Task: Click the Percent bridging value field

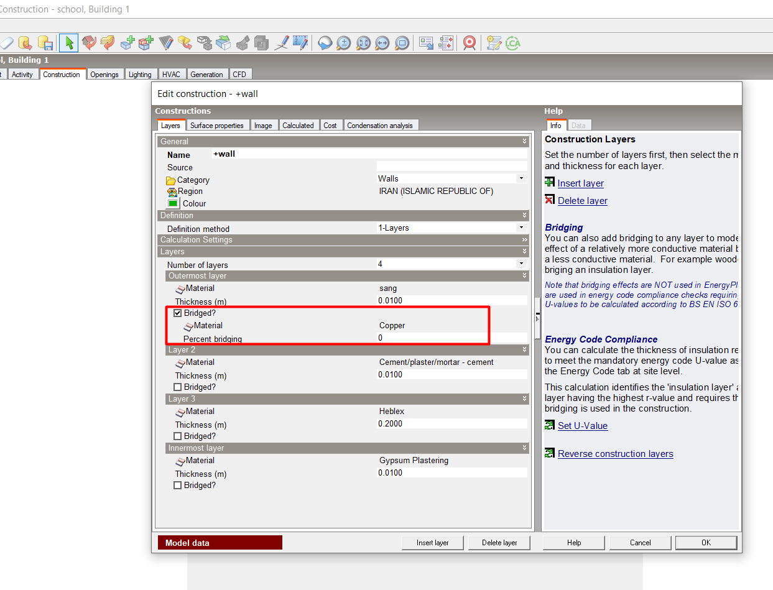Action: [452, 338]
